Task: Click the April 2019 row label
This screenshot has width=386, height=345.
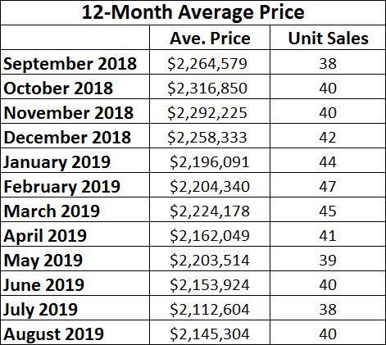Action: [45, 236]
